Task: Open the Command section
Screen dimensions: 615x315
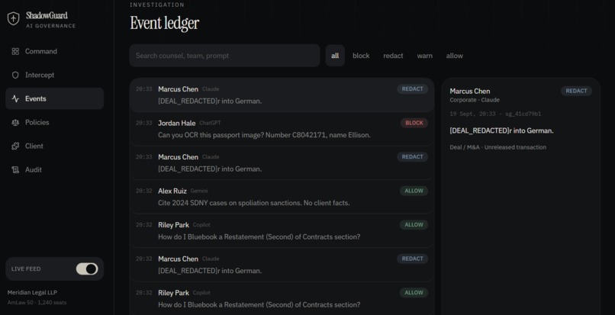Action: tap(54, 51)
